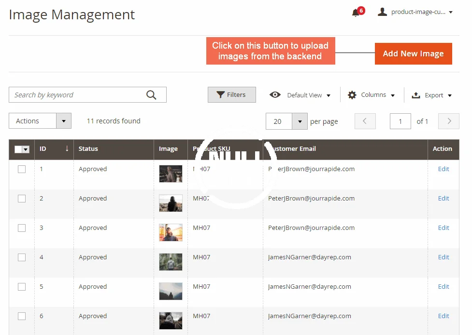Viewport: 472px width, 335px height.
Task: Click Edit link for row ID 2
Action: [443, 199]
